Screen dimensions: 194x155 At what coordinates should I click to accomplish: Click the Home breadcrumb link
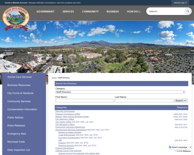(x=54, y=78)
